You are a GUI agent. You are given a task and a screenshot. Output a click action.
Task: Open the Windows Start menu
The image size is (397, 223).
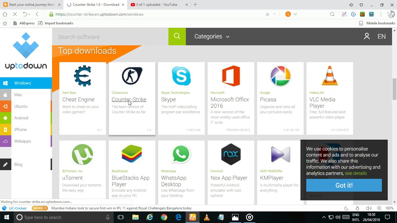coord(7,217)
